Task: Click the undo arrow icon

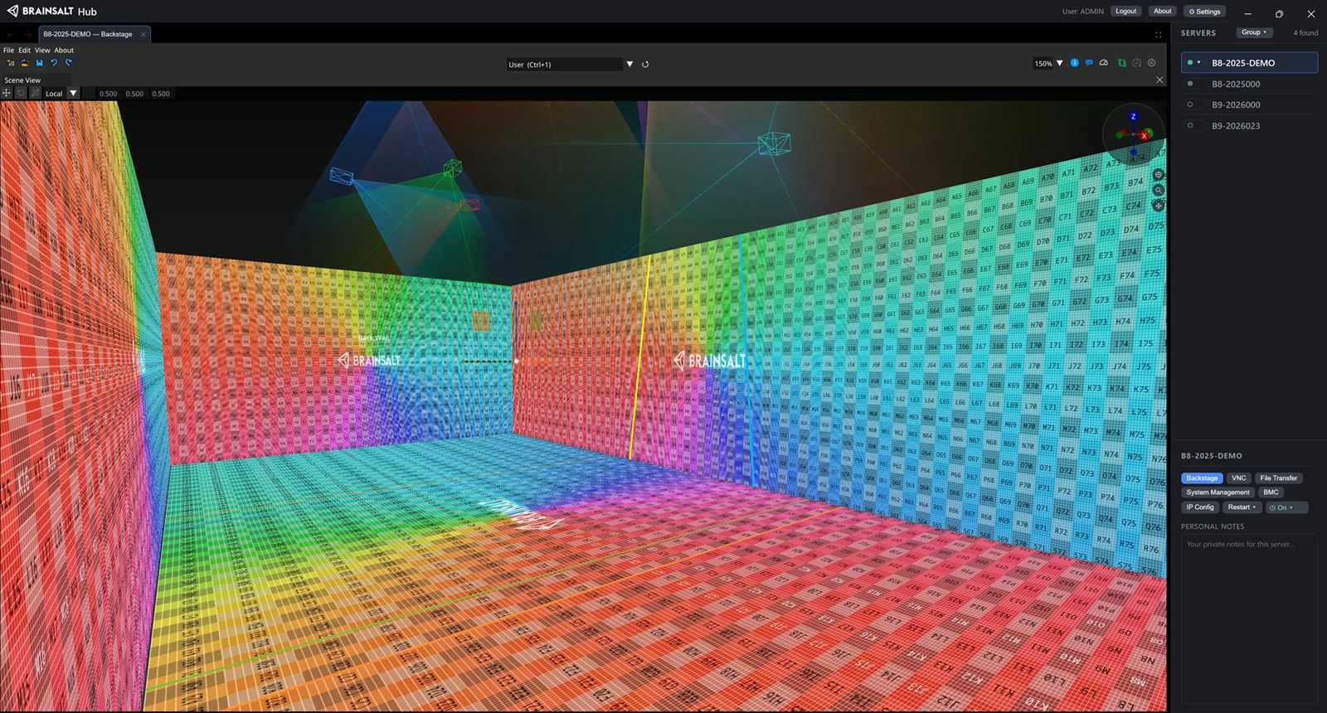Action: (x=54, y=63)
